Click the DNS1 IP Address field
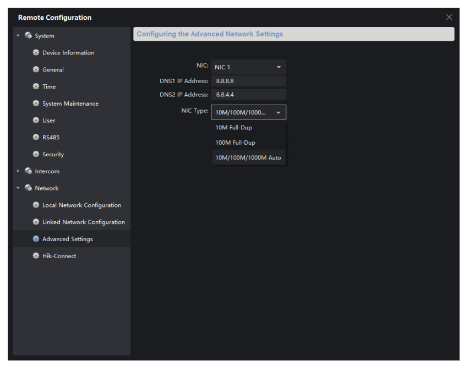469x371 pixels. point(248,81)
